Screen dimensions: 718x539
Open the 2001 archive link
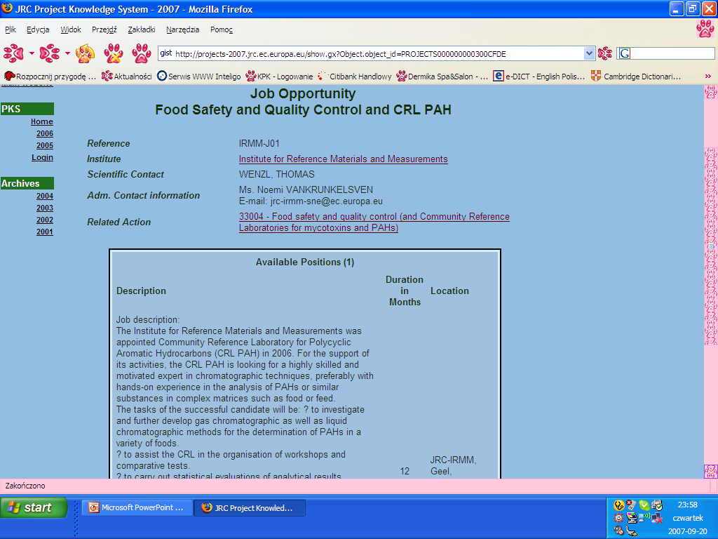tap(45, 232)
